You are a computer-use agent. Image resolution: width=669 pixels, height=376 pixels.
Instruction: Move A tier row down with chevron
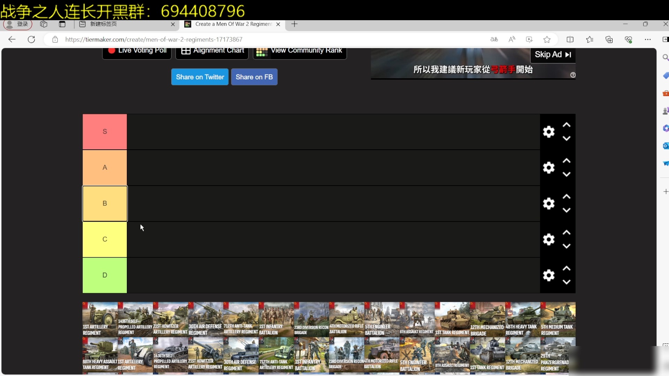pyautogui.click(x=567, y=174)
